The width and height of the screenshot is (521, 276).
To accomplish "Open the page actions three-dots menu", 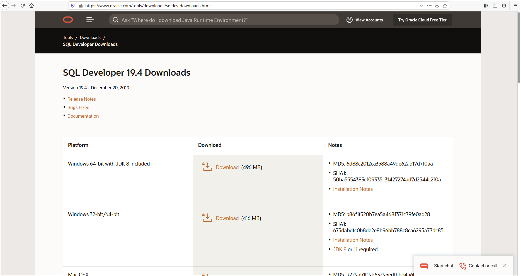I will [429, 6].
